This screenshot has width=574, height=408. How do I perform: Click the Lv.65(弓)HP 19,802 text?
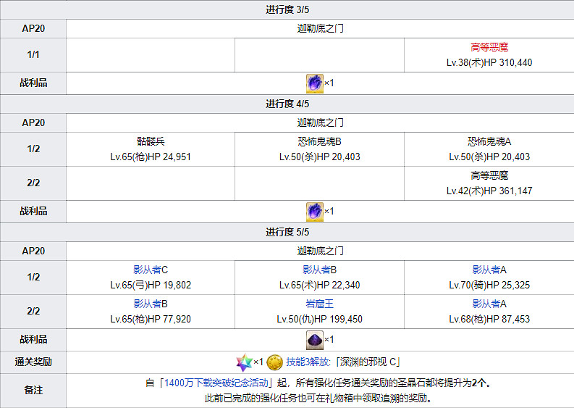pyautogui.click(x=151, y=286)
